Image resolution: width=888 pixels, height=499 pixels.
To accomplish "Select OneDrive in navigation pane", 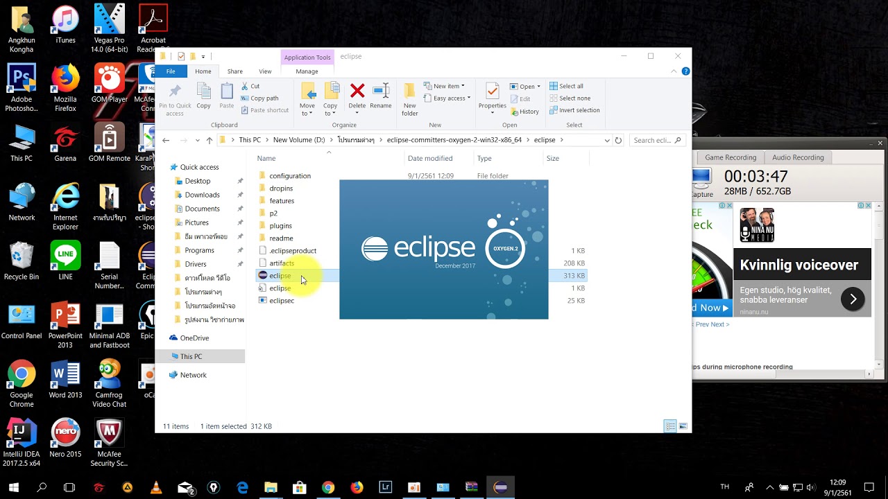I will coord(194,338).
